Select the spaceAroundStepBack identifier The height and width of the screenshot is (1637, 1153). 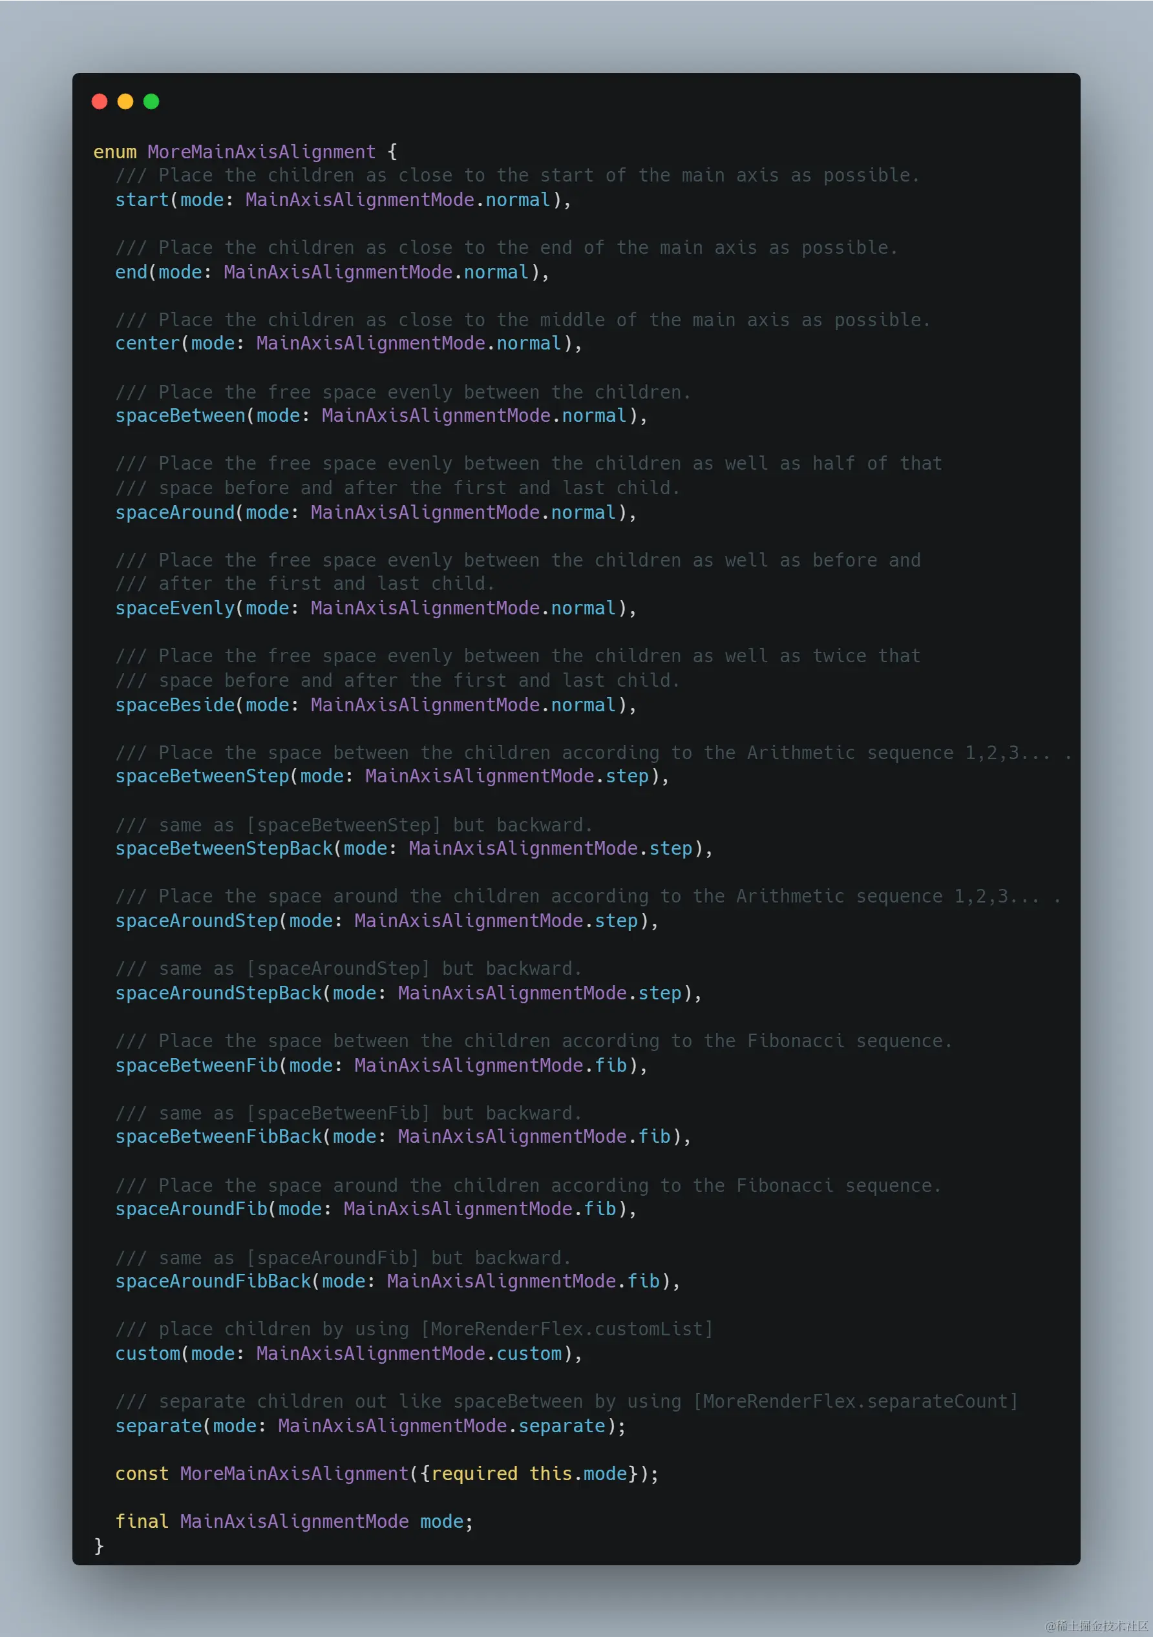tap(218, 992)
